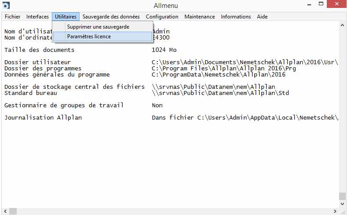Minimize the Allmenu window
Screen dimensions: 347x215
click(x=309, y=4)
